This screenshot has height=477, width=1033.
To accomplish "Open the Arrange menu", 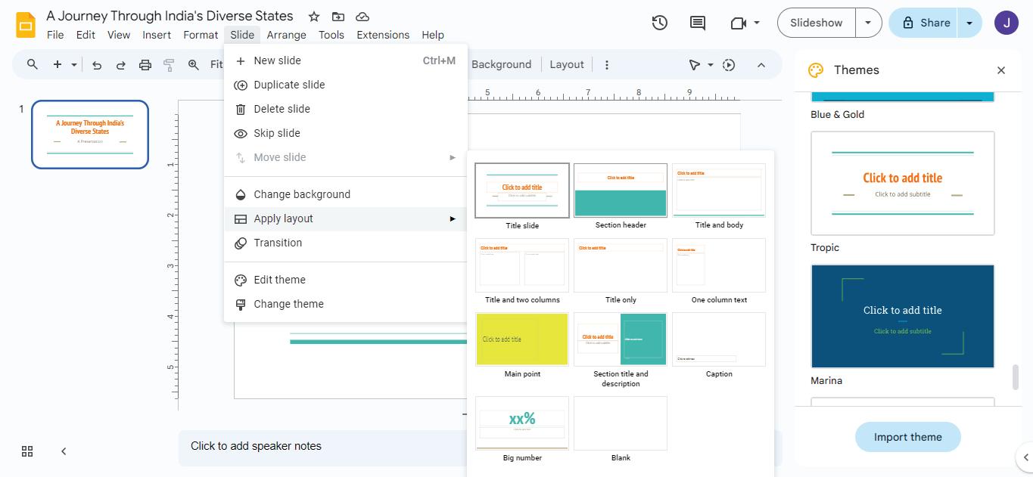I will (286, 35).
